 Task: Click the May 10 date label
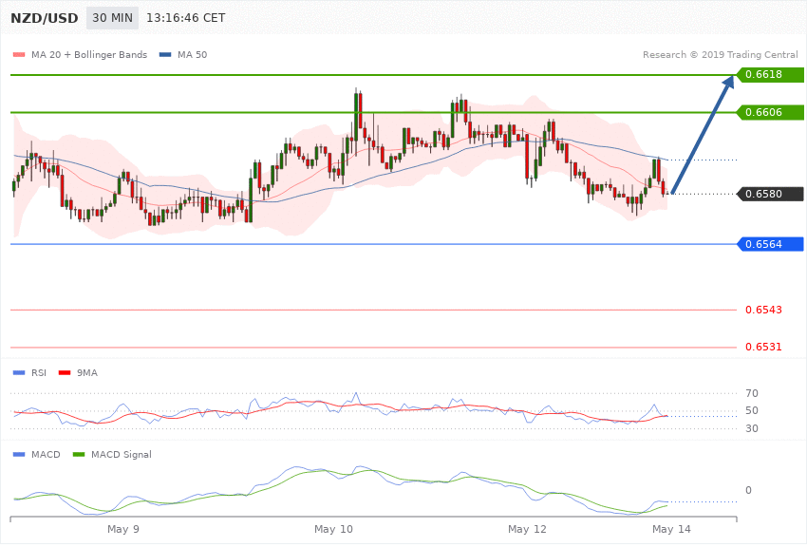tap(333, 529)
